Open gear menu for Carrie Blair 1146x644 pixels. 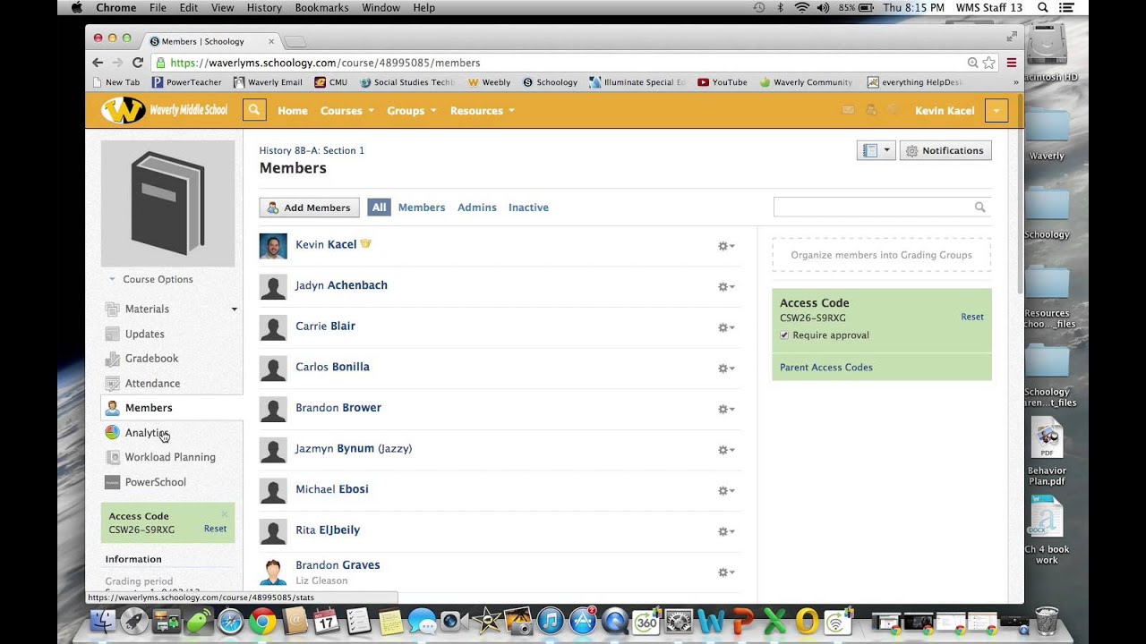(726, 327)
